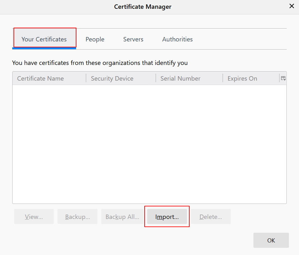The height and width of the screenshot is (255, 299).
Task: Click divider between Certificate Name and Security Device
Action: click(x=86, y=78)
